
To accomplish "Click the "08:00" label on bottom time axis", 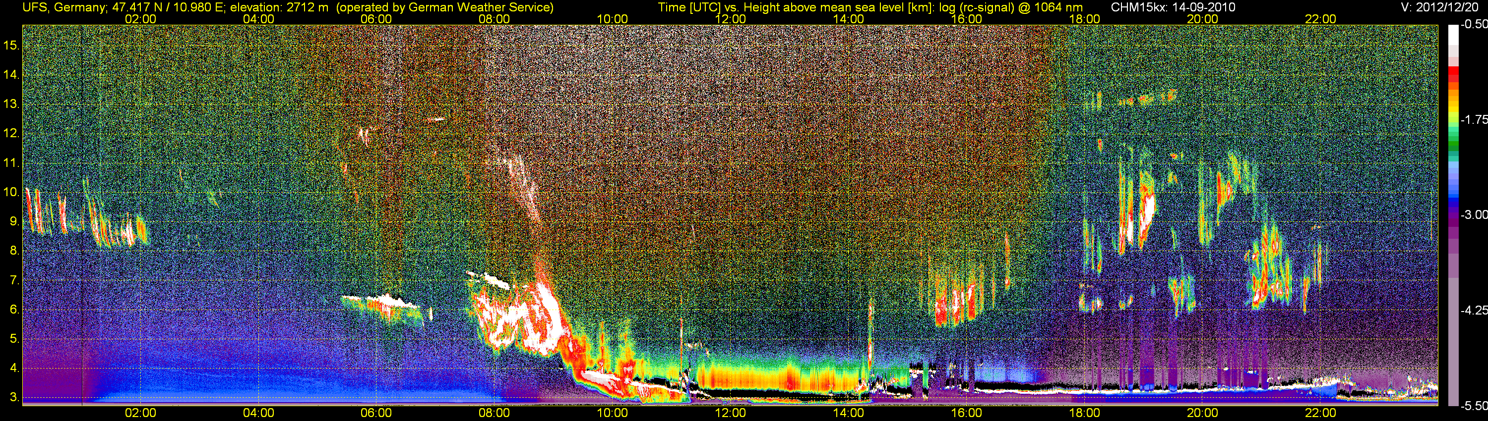I will click(x=495, y=413).
